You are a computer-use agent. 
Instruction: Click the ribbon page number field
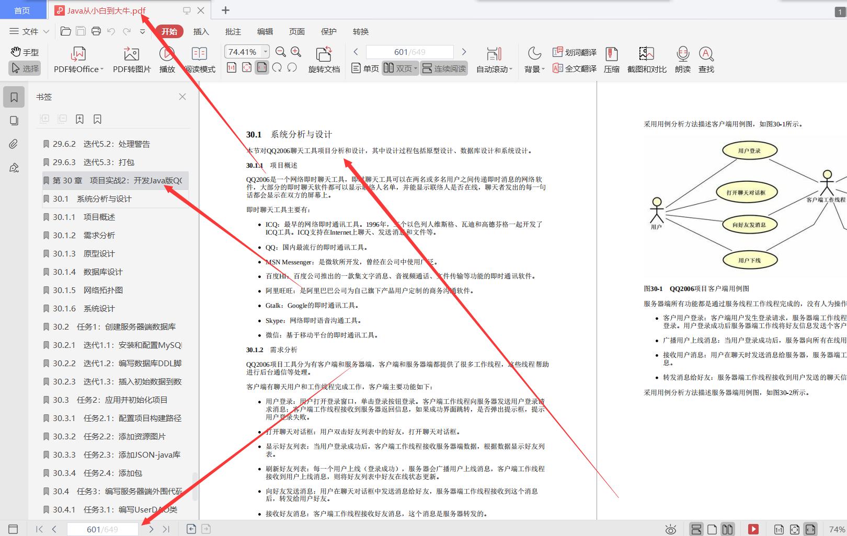410,52
